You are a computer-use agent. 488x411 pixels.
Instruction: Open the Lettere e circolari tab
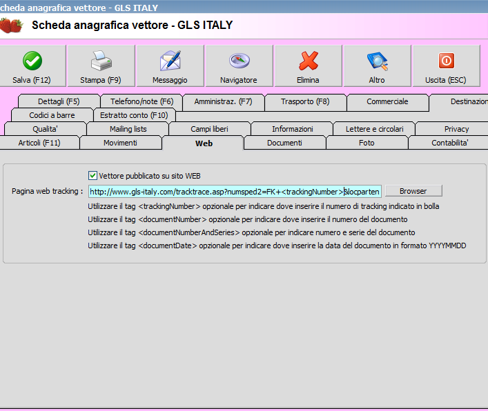tap(374, 129)
